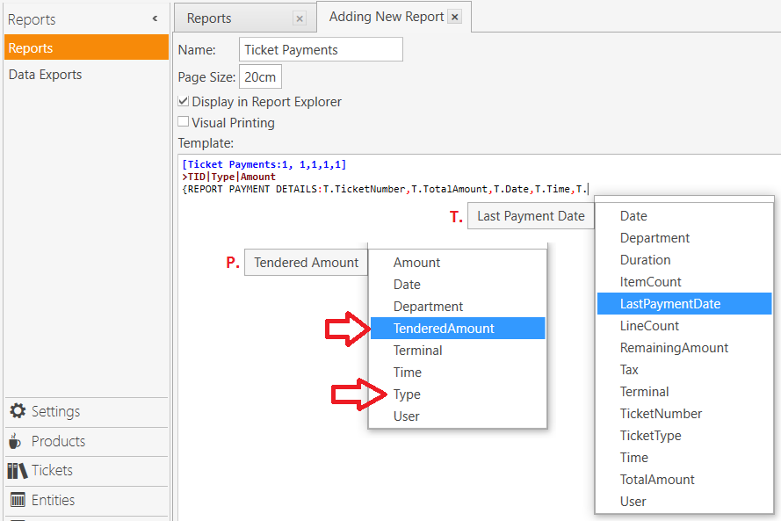Choose Date in the P. list
781x521 pixels.
pos(458,284)
